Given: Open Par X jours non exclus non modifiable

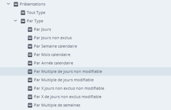Looking at the screenshot, I should click(x=69, y=88).
